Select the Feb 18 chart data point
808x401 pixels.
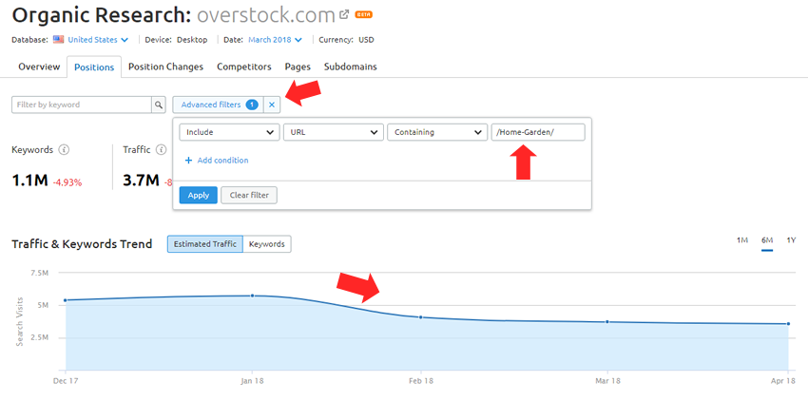pos(420,317)
